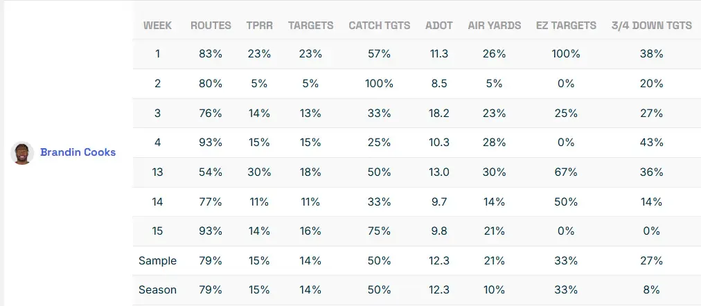This screenshot has height=306, width=701.
Task: Click the TPRR column header
Action: [x=259, y=26]
